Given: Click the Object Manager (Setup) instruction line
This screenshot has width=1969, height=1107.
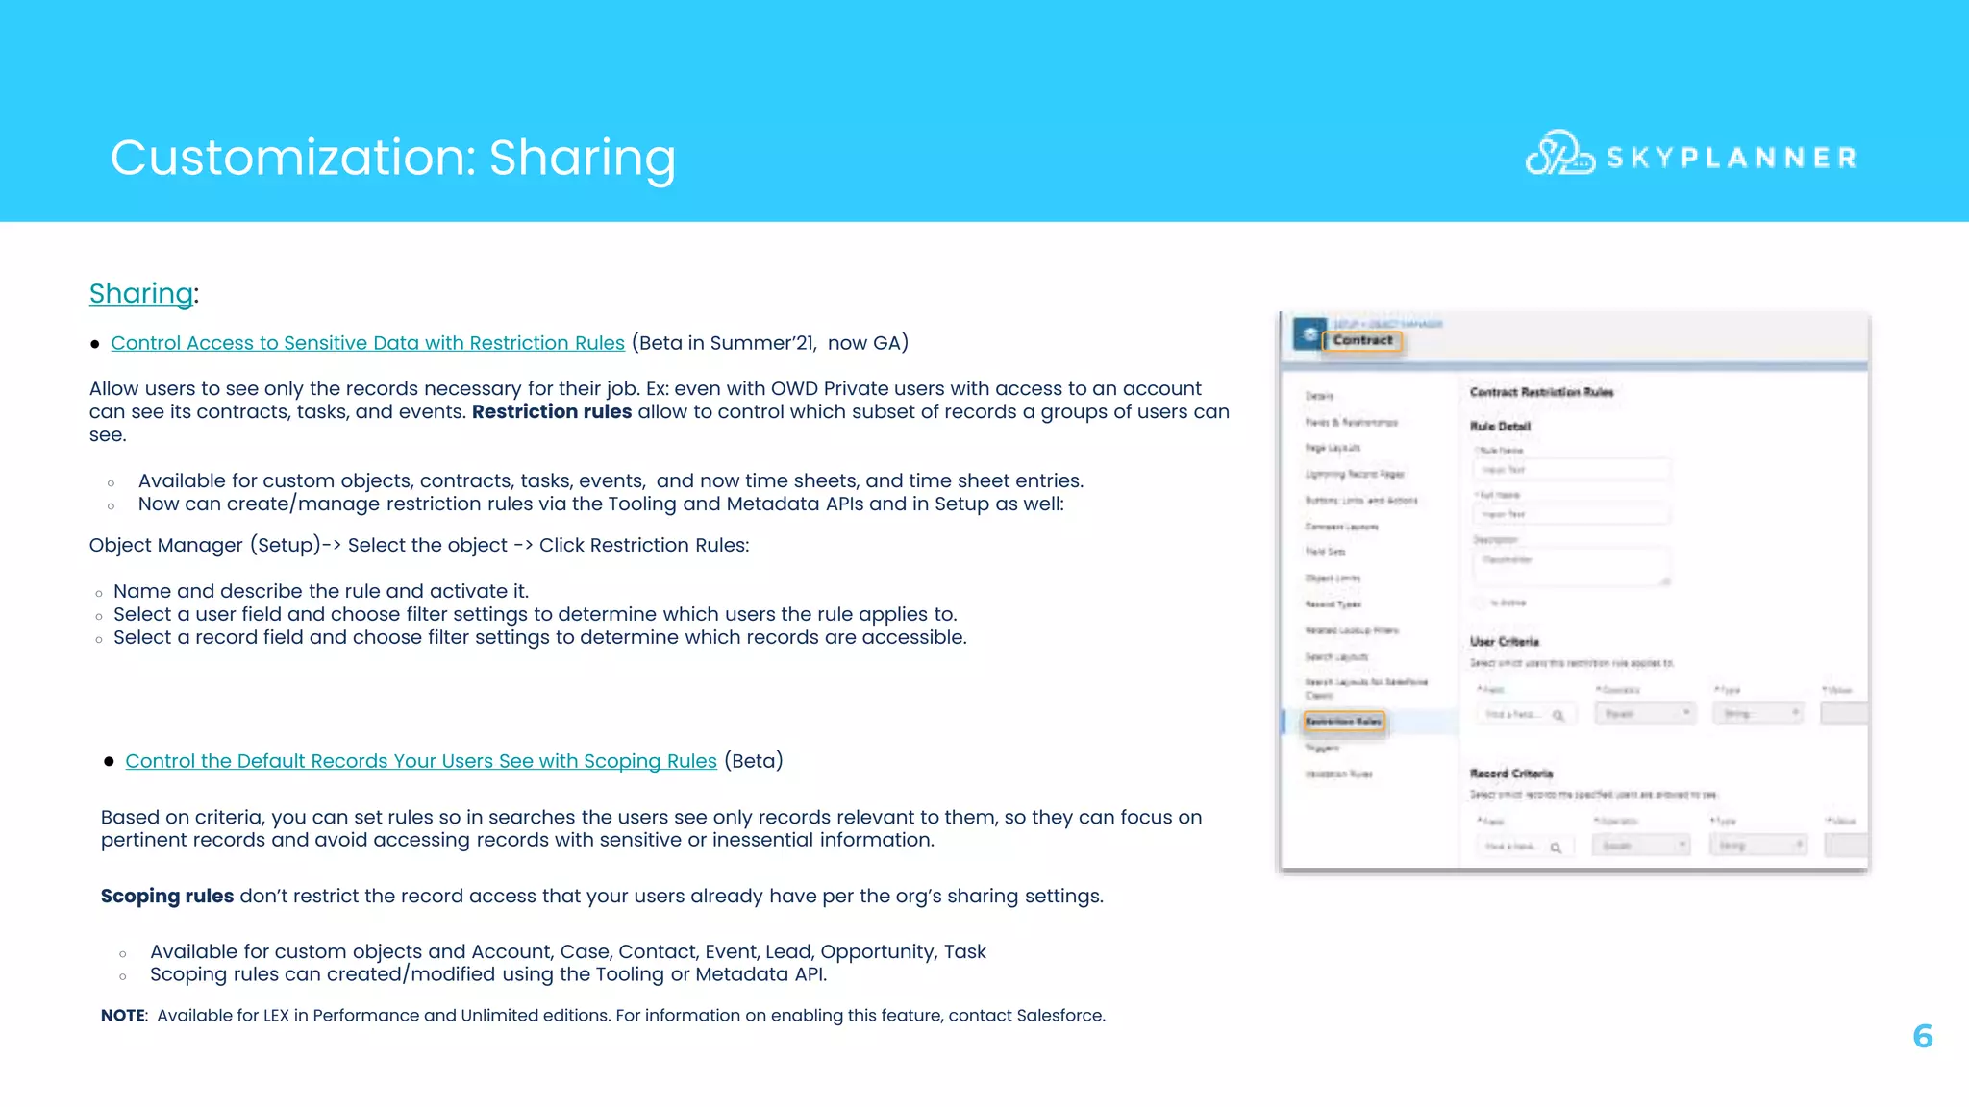Looking at the screenshot, I should [419, 546].
